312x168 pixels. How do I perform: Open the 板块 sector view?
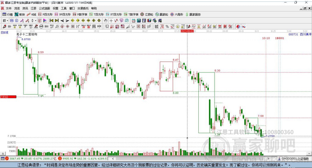[x=20, y=15]
